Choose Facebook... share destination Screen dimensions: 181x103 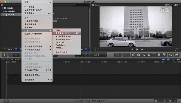tap(67, 42)
